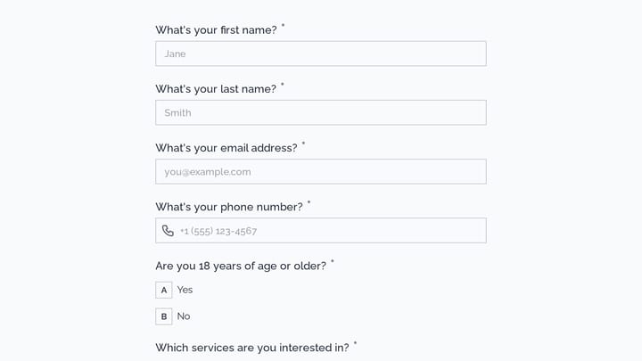Click the required asterisk beside services question
The image size is (642, 361).
pyautogui.click(x=356, y=343)
